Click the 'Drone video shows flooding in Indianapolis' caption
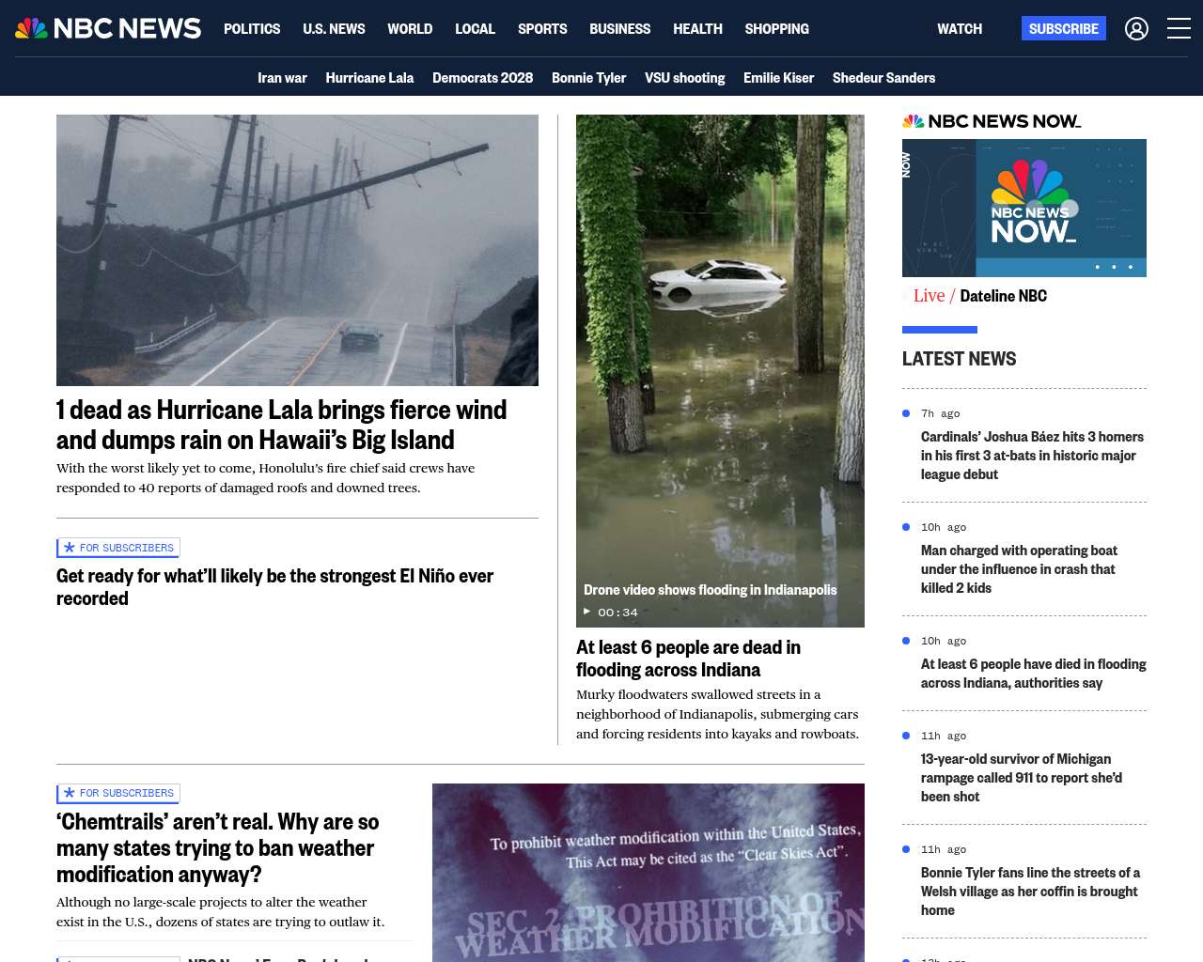 click(x=710, y=590)
